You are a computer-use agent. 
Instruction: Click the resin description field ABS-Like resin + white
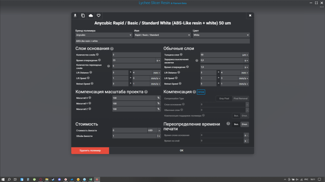tap(162, 41)
